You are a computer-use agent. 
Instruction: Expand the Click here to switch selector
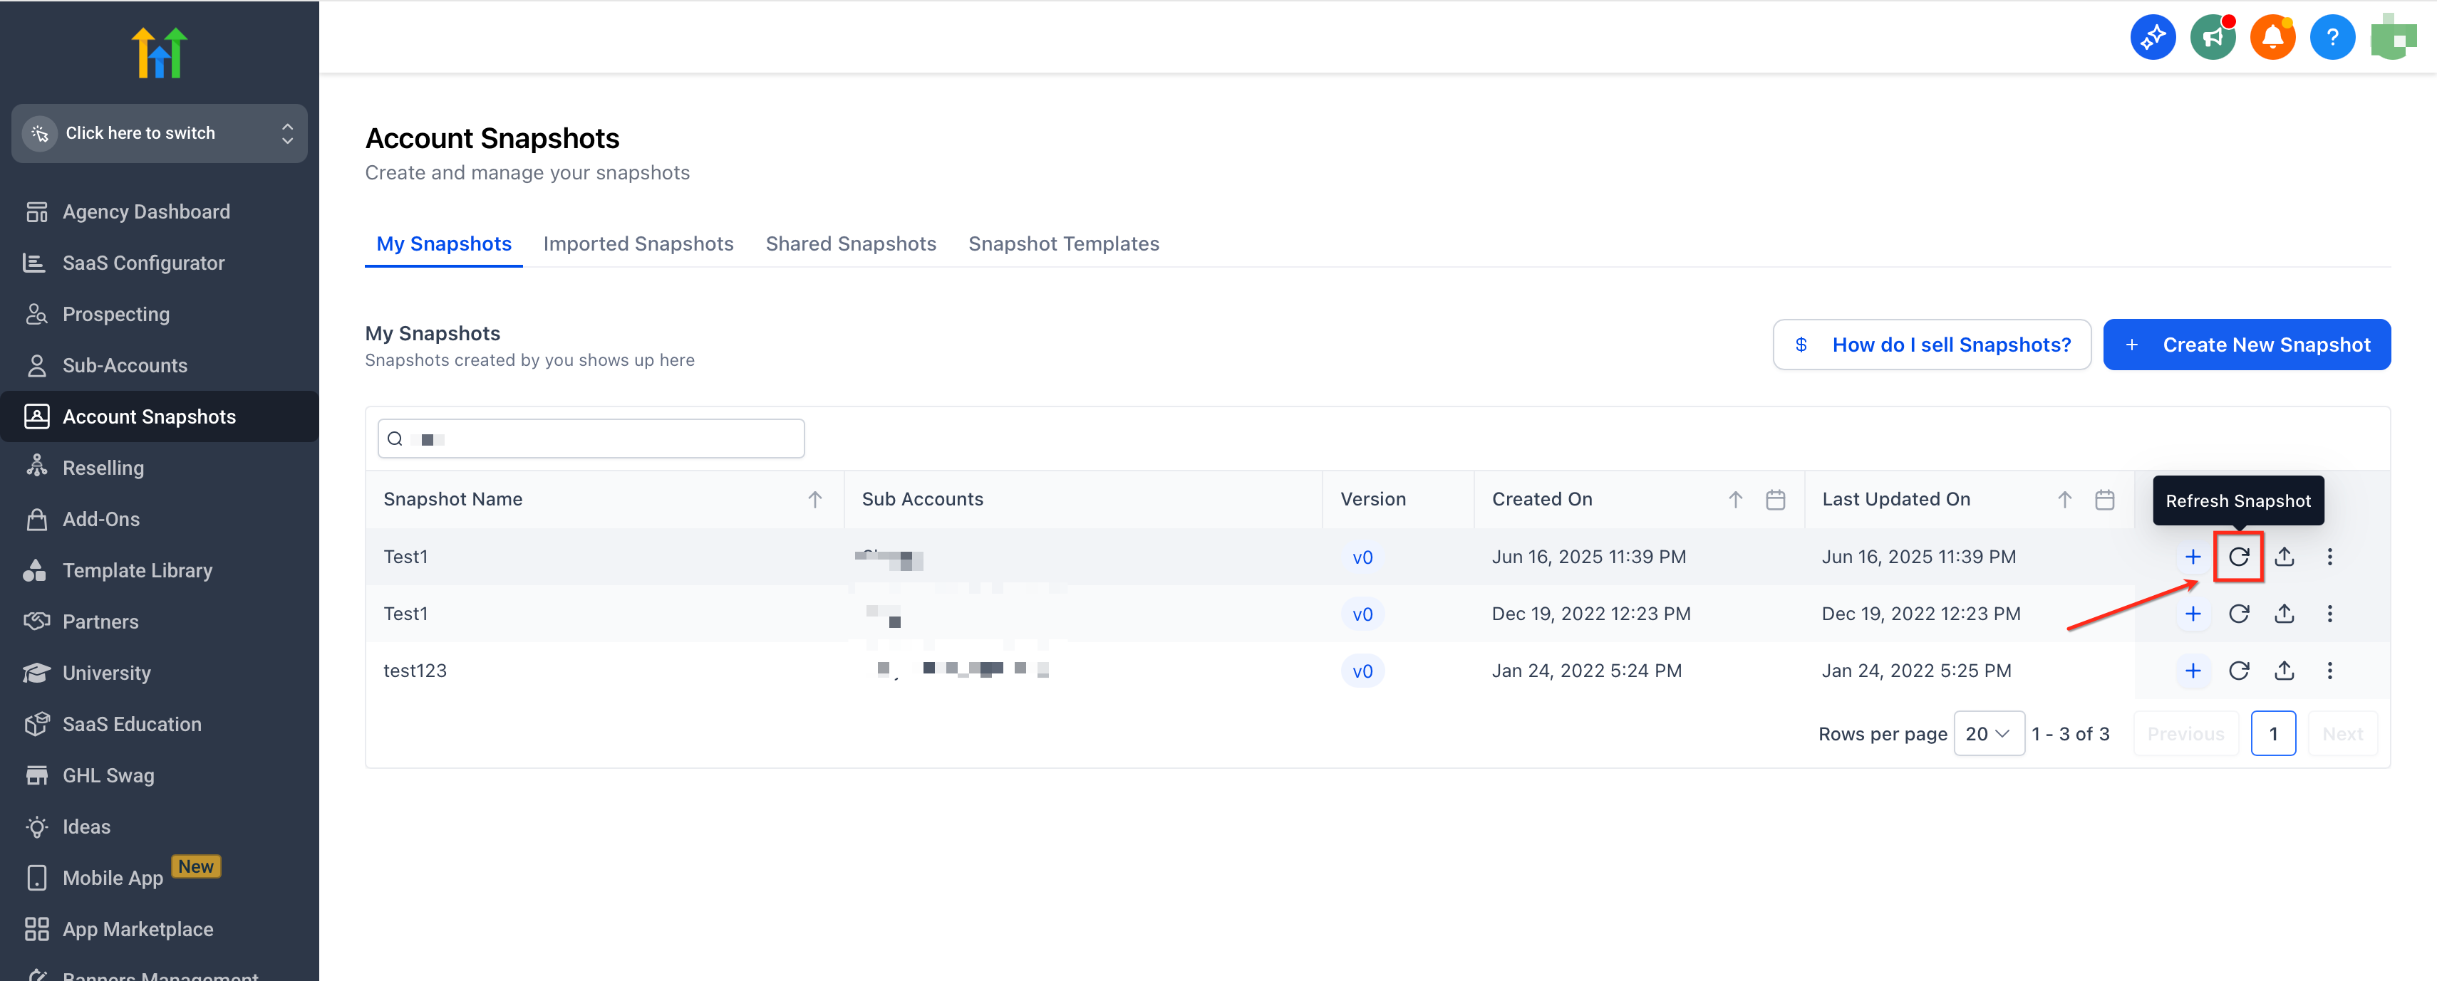(x=159, y=133)
